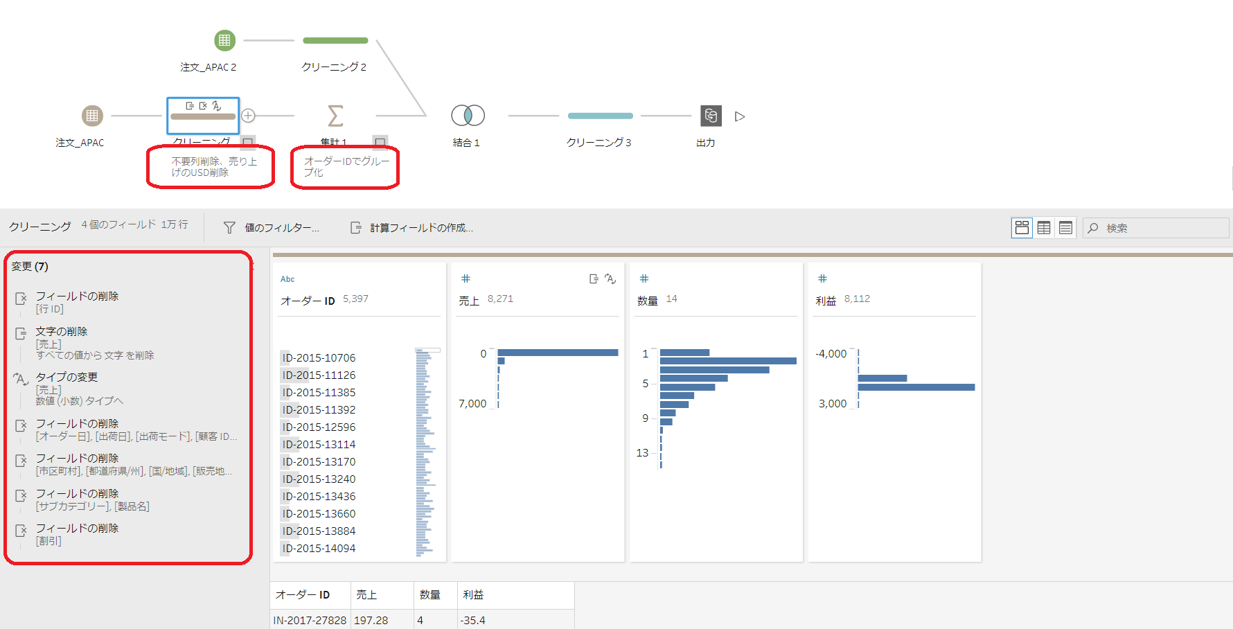Viewport: 1233px width, 629px height.
Task: Open the # data type menu for 利益
Action: coord(822,278)
